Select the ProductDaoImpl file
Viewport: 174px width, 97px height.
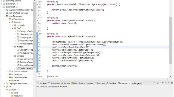pos(25,44)
